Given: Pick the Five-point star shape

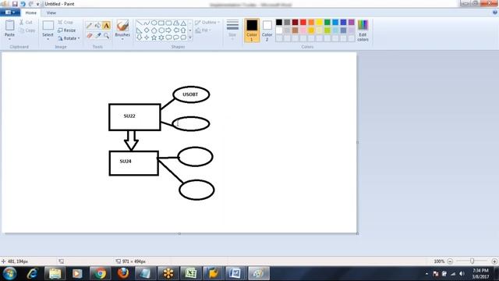Looking at the screenshot, I should [154, 37].
